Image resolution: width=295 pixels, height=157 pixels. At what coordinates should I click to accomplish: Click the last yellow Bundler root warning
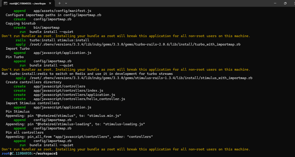[x=126, y=149]
